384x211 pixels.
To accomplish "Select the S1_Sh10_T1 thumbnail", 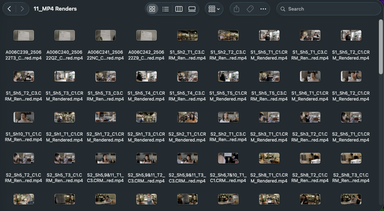I will [24, 117].
